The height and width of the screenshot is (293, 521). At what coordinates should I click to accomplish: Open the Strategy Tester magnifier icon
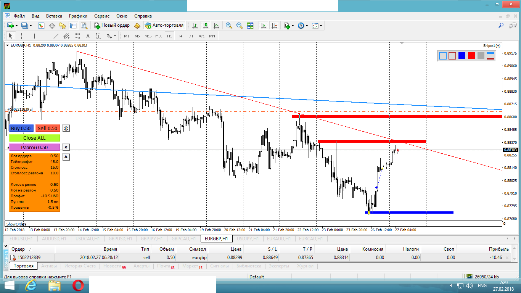(84, 26)
